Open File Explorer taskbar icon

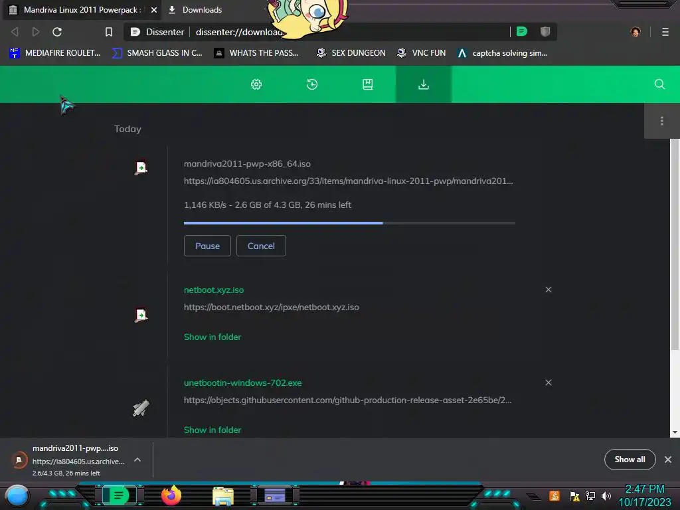pyautogui.click(x=223, y=496)
